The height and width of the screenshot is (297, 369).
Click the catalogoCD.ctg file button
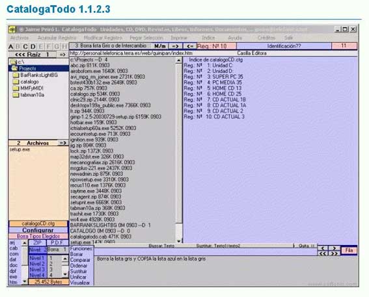[38, 224]
